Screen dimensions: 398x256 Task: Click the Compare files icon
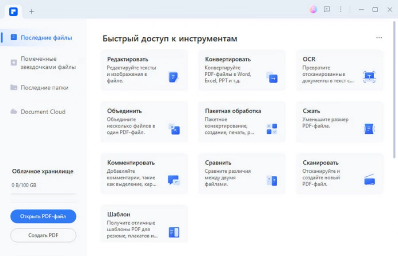point(272,180)
